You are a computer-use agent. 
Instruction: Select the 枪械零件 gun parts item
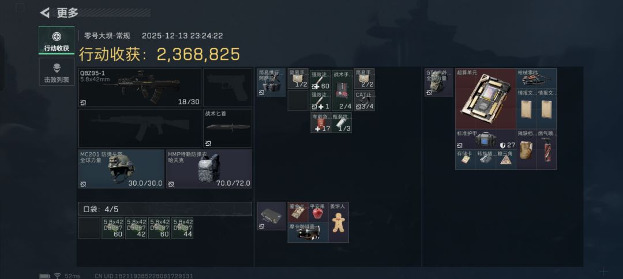(536, 78)
